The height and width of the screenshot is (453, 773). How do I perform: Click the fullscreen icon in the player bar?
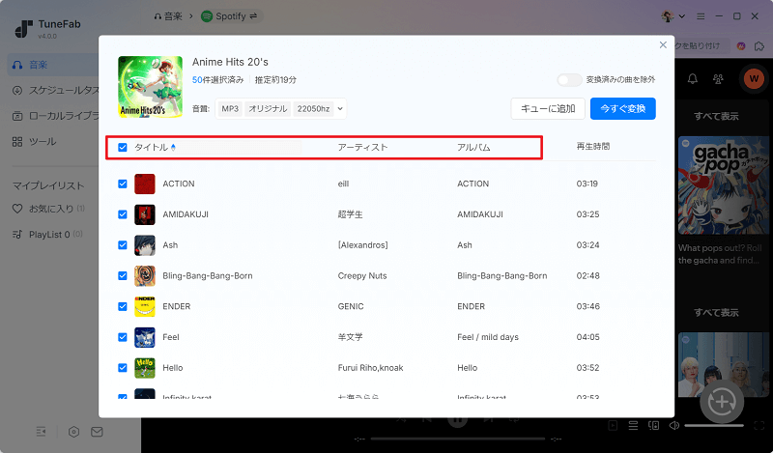coord(759,425)
